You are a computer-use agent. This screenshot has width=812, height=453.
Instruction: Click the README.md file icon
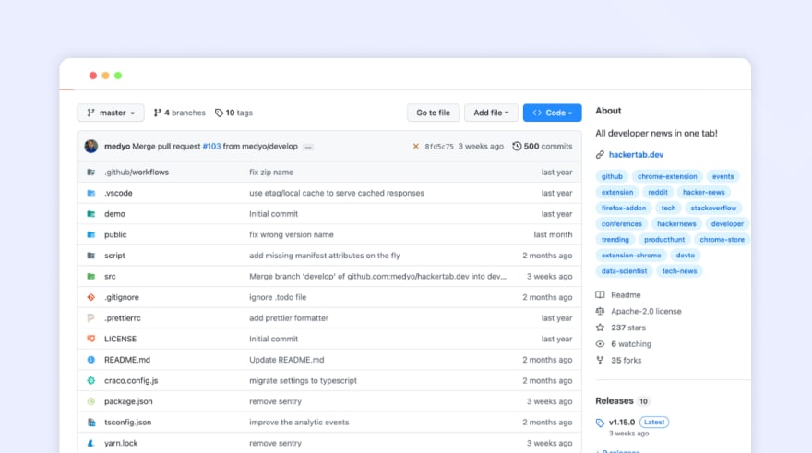pyautogui.click(x=91, y=360)
